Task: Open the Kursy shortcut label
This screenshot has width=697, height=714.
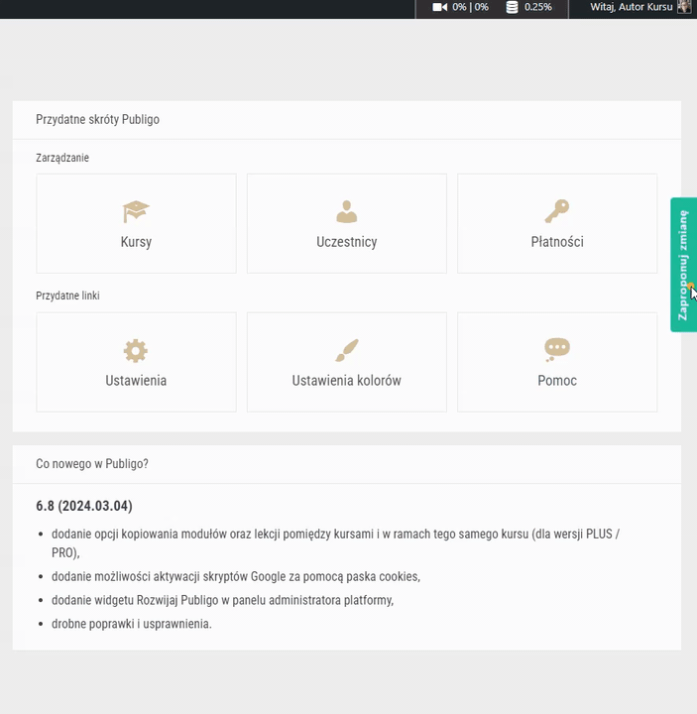Action: pyautogui.click(x=136, y=242)
